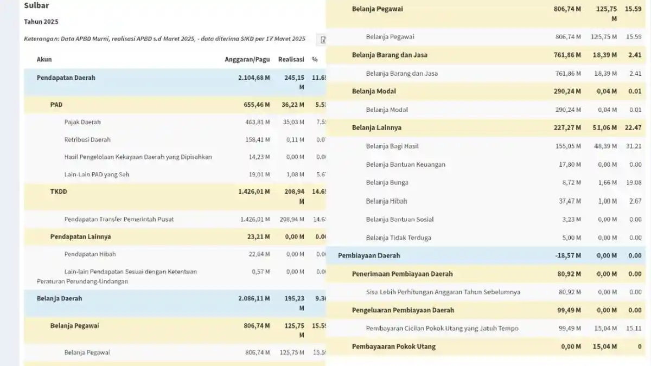Click the value '17,80 M'
Viewport: 651px width, 366px height.
(x=570, y=165)
